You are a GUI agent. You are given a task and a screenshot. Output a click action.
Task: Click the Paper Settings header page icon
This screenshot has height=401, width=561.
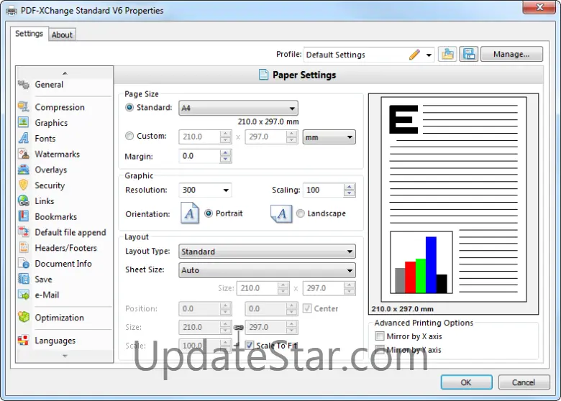(x=263, y=75)
